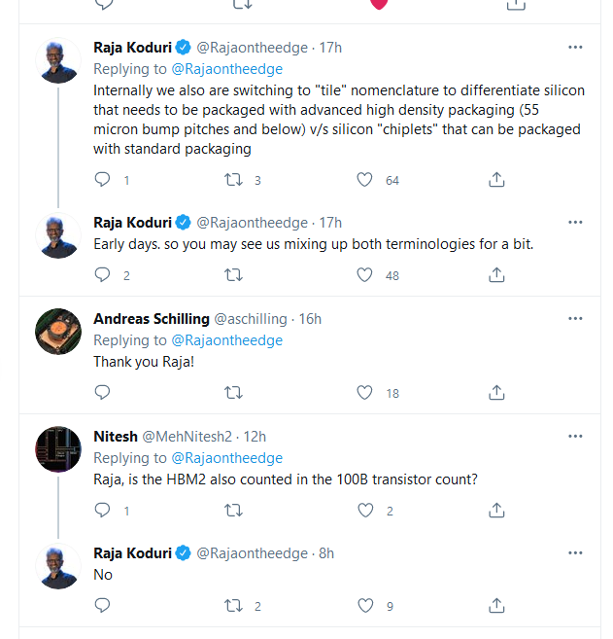Image resolution: width=613 pixels, height=639 pixels.
Task: Like the "tile" nomenclature tweet
Action: 365,180
